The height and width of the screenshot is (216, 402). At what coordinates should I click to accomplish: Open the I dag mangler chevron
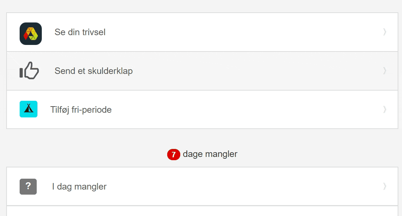coord(385,186)
